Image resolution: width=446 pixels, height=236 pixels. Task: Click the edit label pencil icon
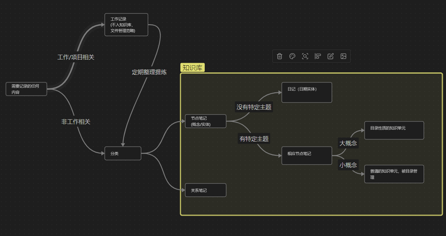point(331,56)
